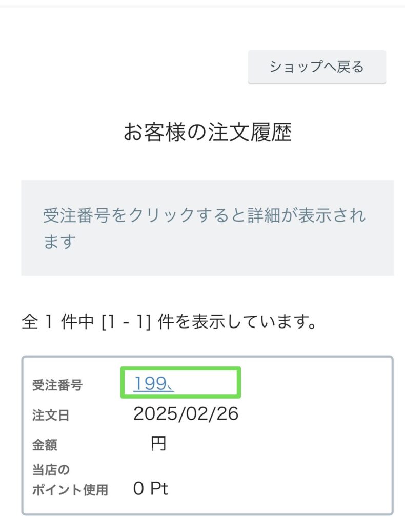
Task: Click the 注文日 field label
Action: [x=50, y=415]
